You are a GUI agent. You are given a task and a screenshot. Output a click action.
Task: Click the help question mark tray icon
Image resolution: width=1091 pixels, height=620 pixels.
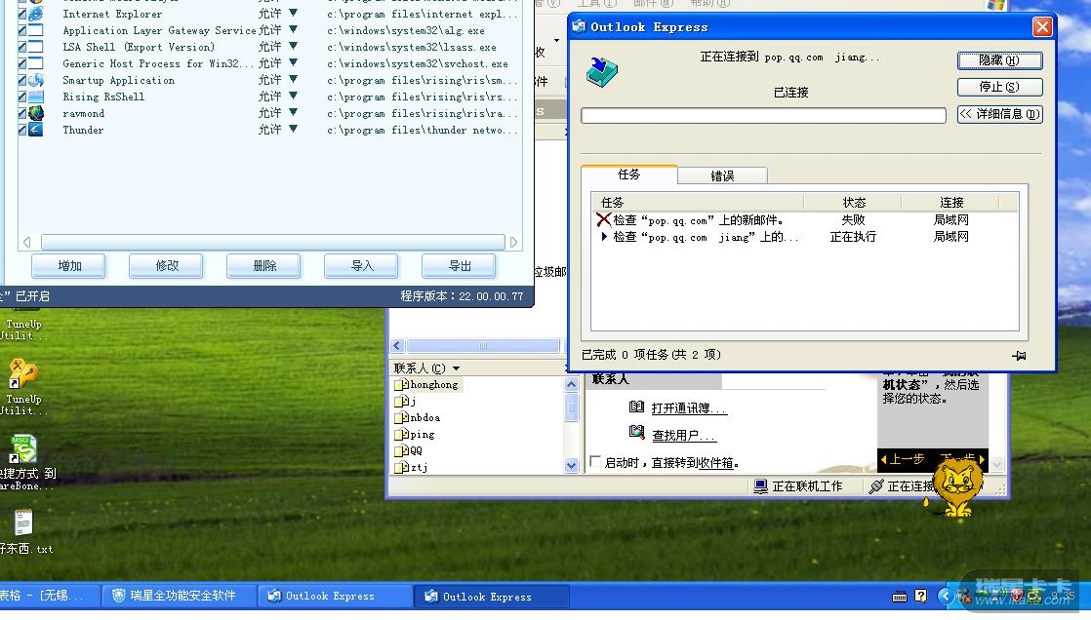tap(920, 596)
